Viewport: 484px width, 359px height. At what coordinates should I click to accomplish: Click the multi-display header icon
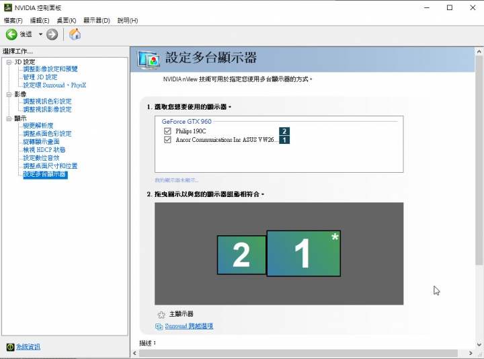click(x=149, y=60)
